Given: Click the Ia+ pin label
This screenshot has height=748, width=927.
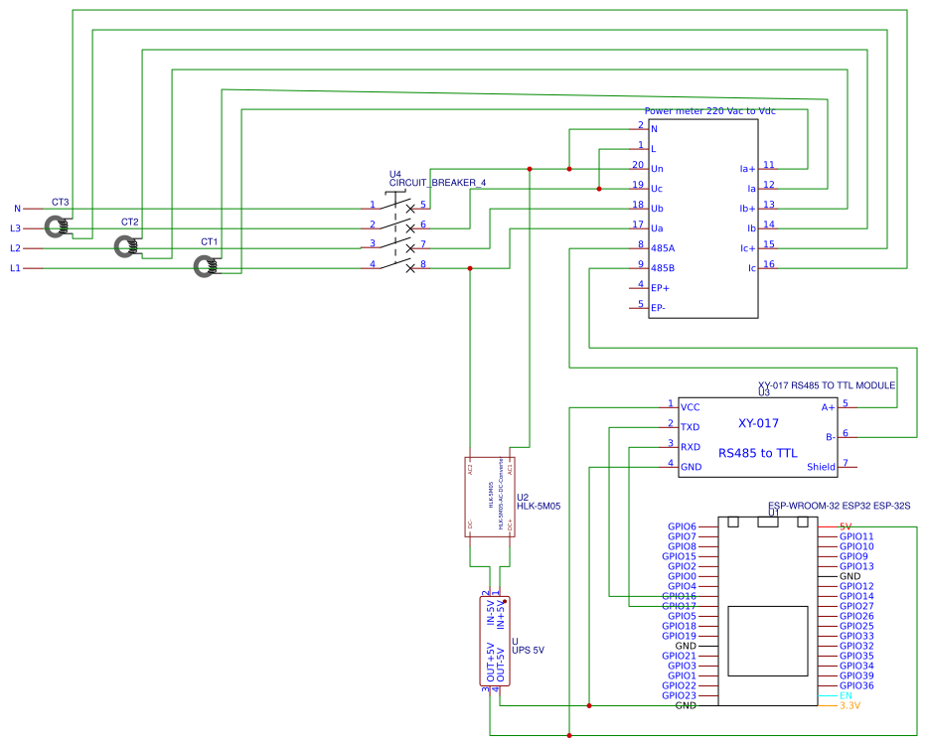Looking at the screenshot, I should (x=748, y=169).
